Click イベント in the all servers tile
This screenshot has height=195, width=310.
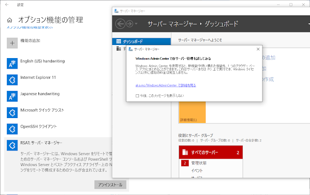point(197,170)
